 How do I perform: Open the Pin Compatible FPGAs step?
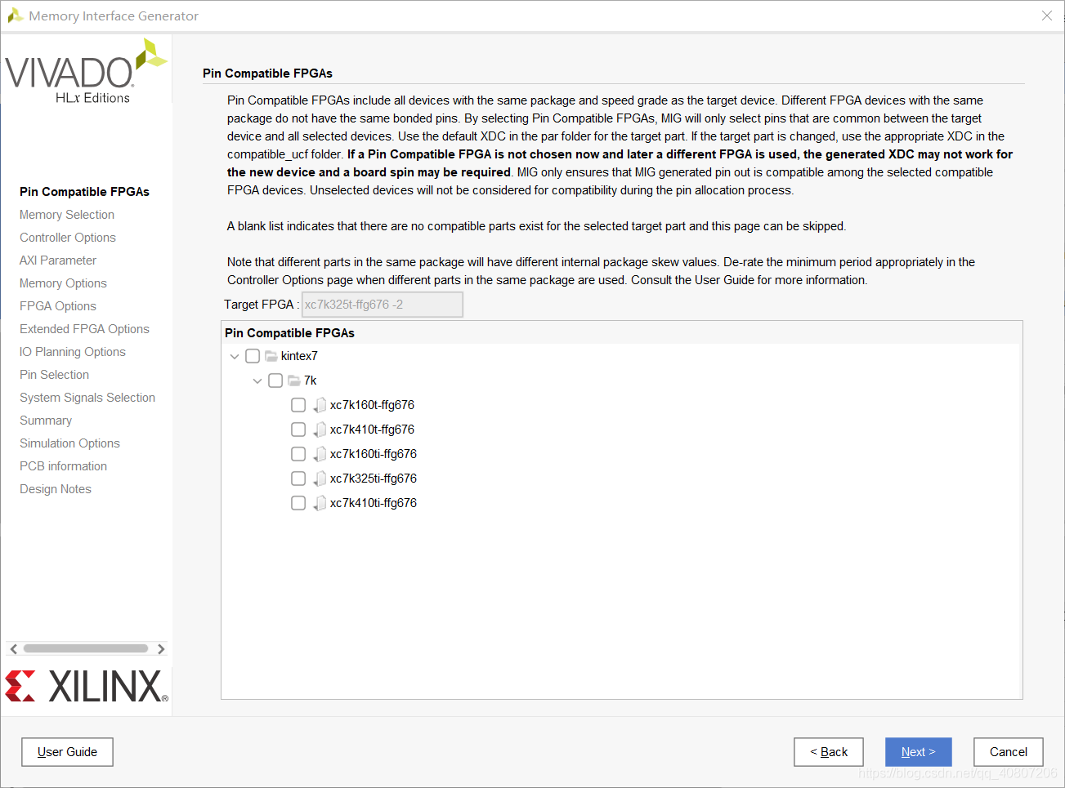84,192
